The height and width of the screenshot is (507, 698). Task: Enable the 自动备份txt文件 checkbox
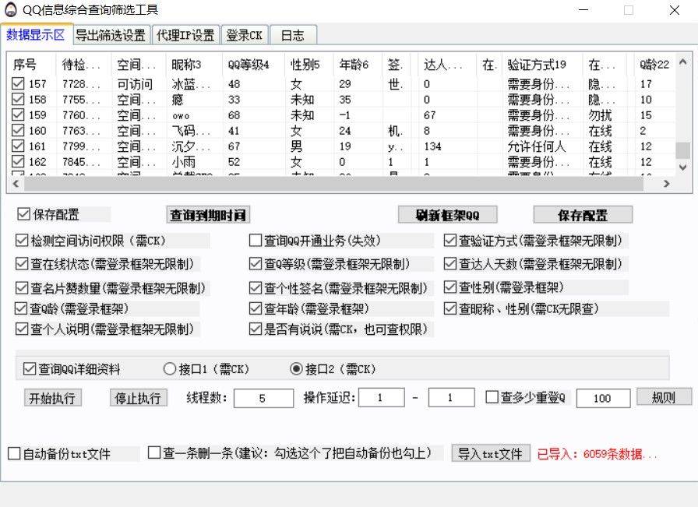pos(14,453)
